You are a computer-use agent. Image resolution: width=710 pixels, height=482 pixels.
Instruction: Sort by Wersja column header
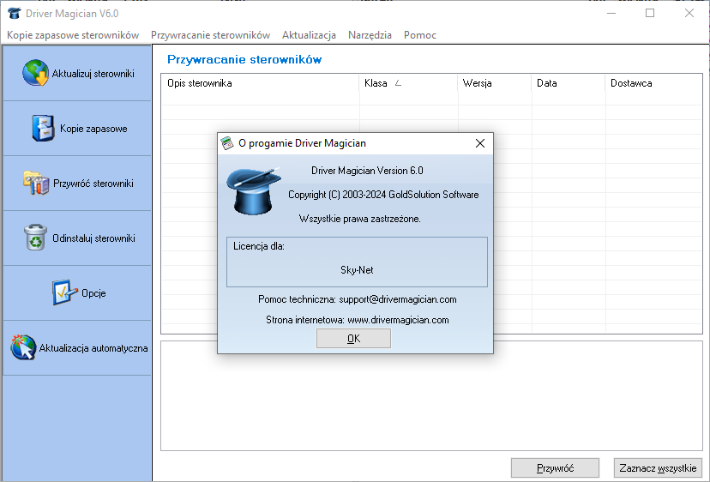point(494,83)
